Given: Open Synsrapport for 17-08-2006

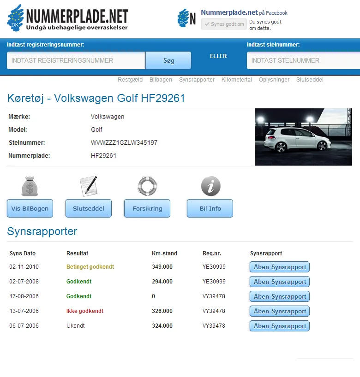Looking at the screenshot, I should coord(280,296).
